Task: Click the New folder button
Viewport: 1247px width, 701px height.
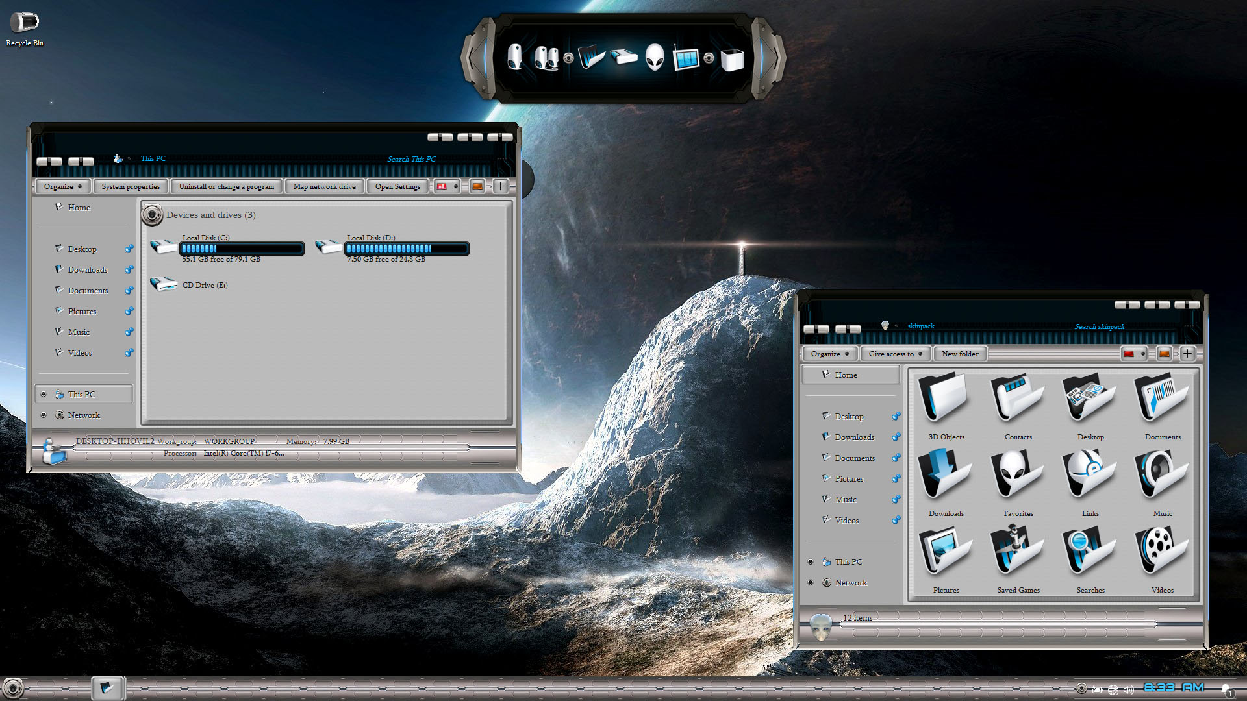Action: pyautogui.click(x=960, y=354)
